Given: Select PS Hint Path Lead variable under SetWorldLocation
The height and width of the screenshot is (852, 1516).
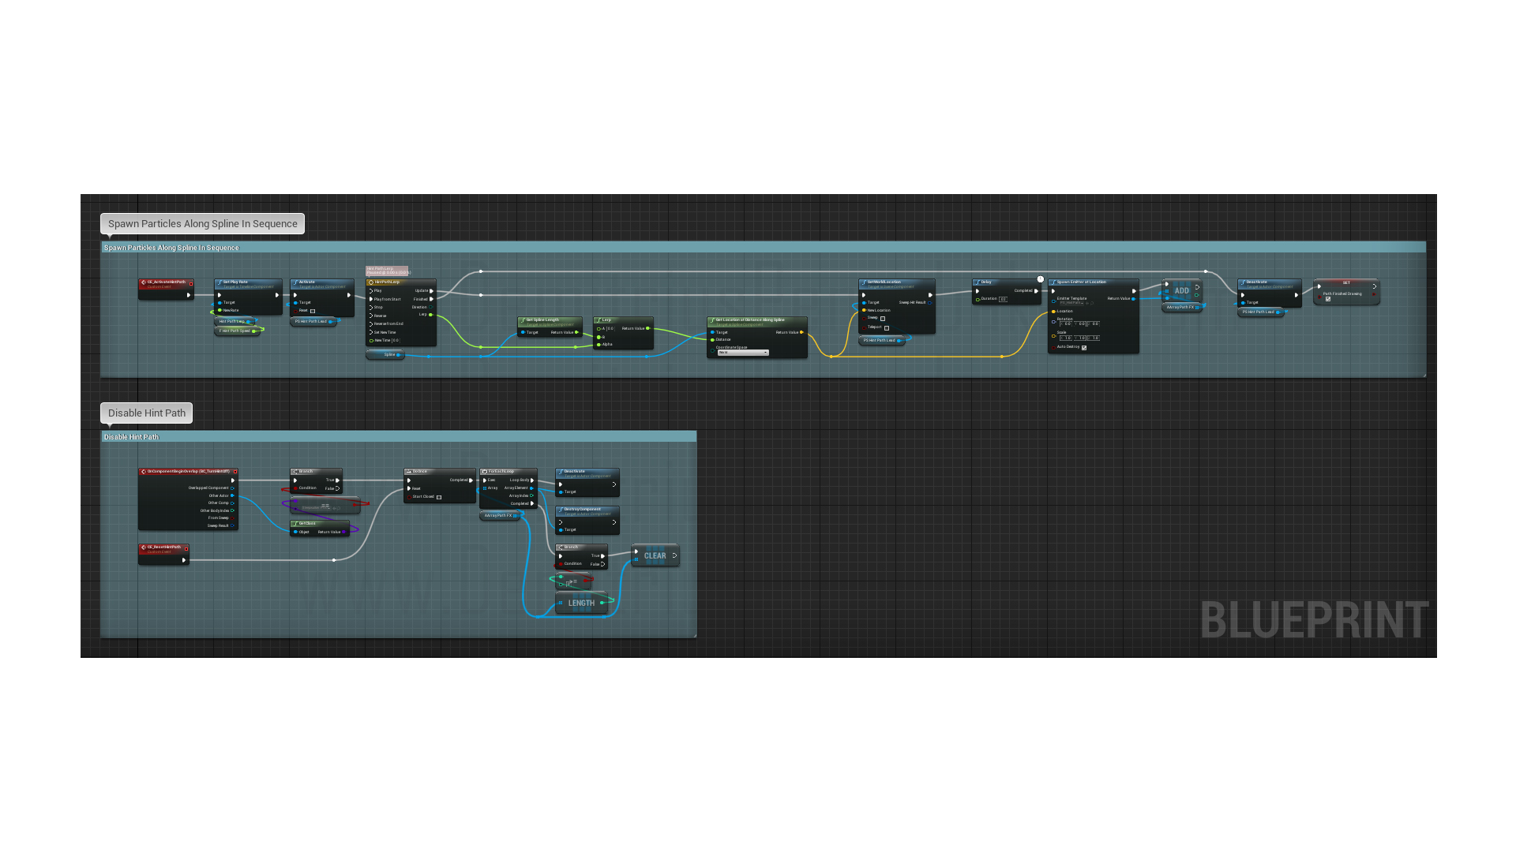Looking at the screenshot, I should (882, 340).
